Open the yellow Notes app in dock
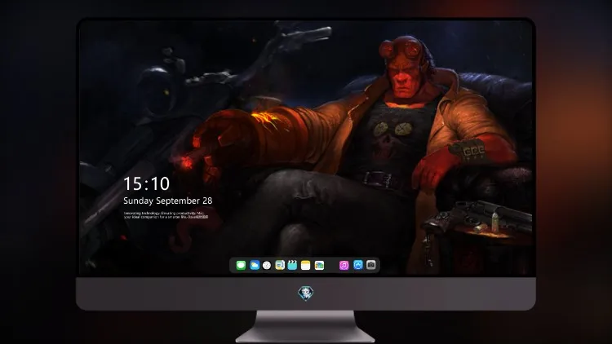Screen dimensions: 612x344 point(306,265)
